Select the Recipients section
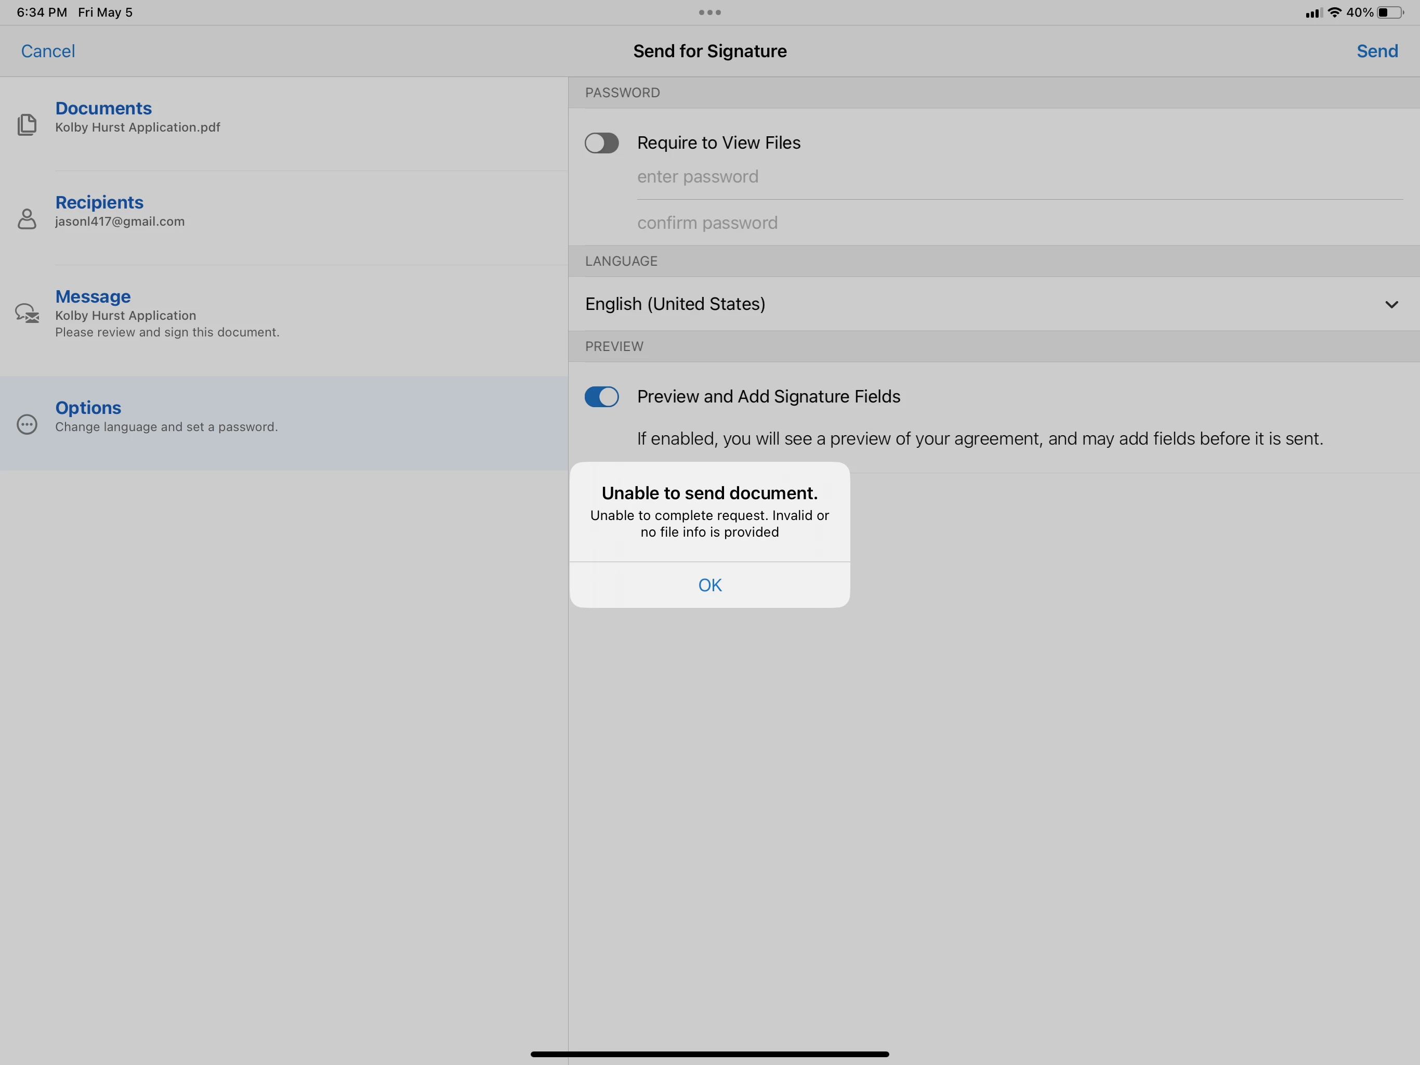This screenshot has height=1065, width=1420. tap(99, 202)
